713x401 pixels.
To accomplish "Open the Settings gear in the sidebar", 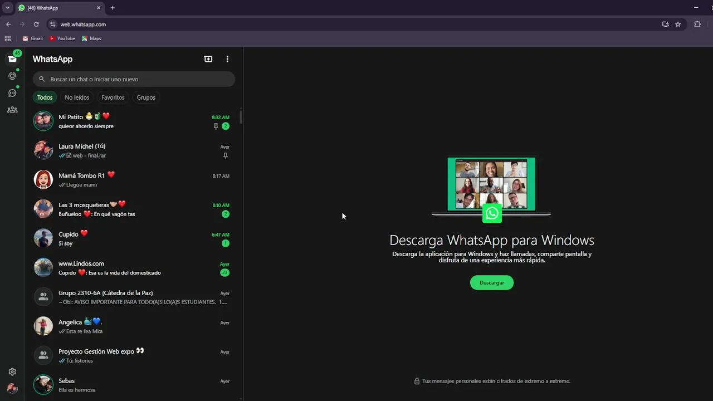I will [x=12, y=371].
